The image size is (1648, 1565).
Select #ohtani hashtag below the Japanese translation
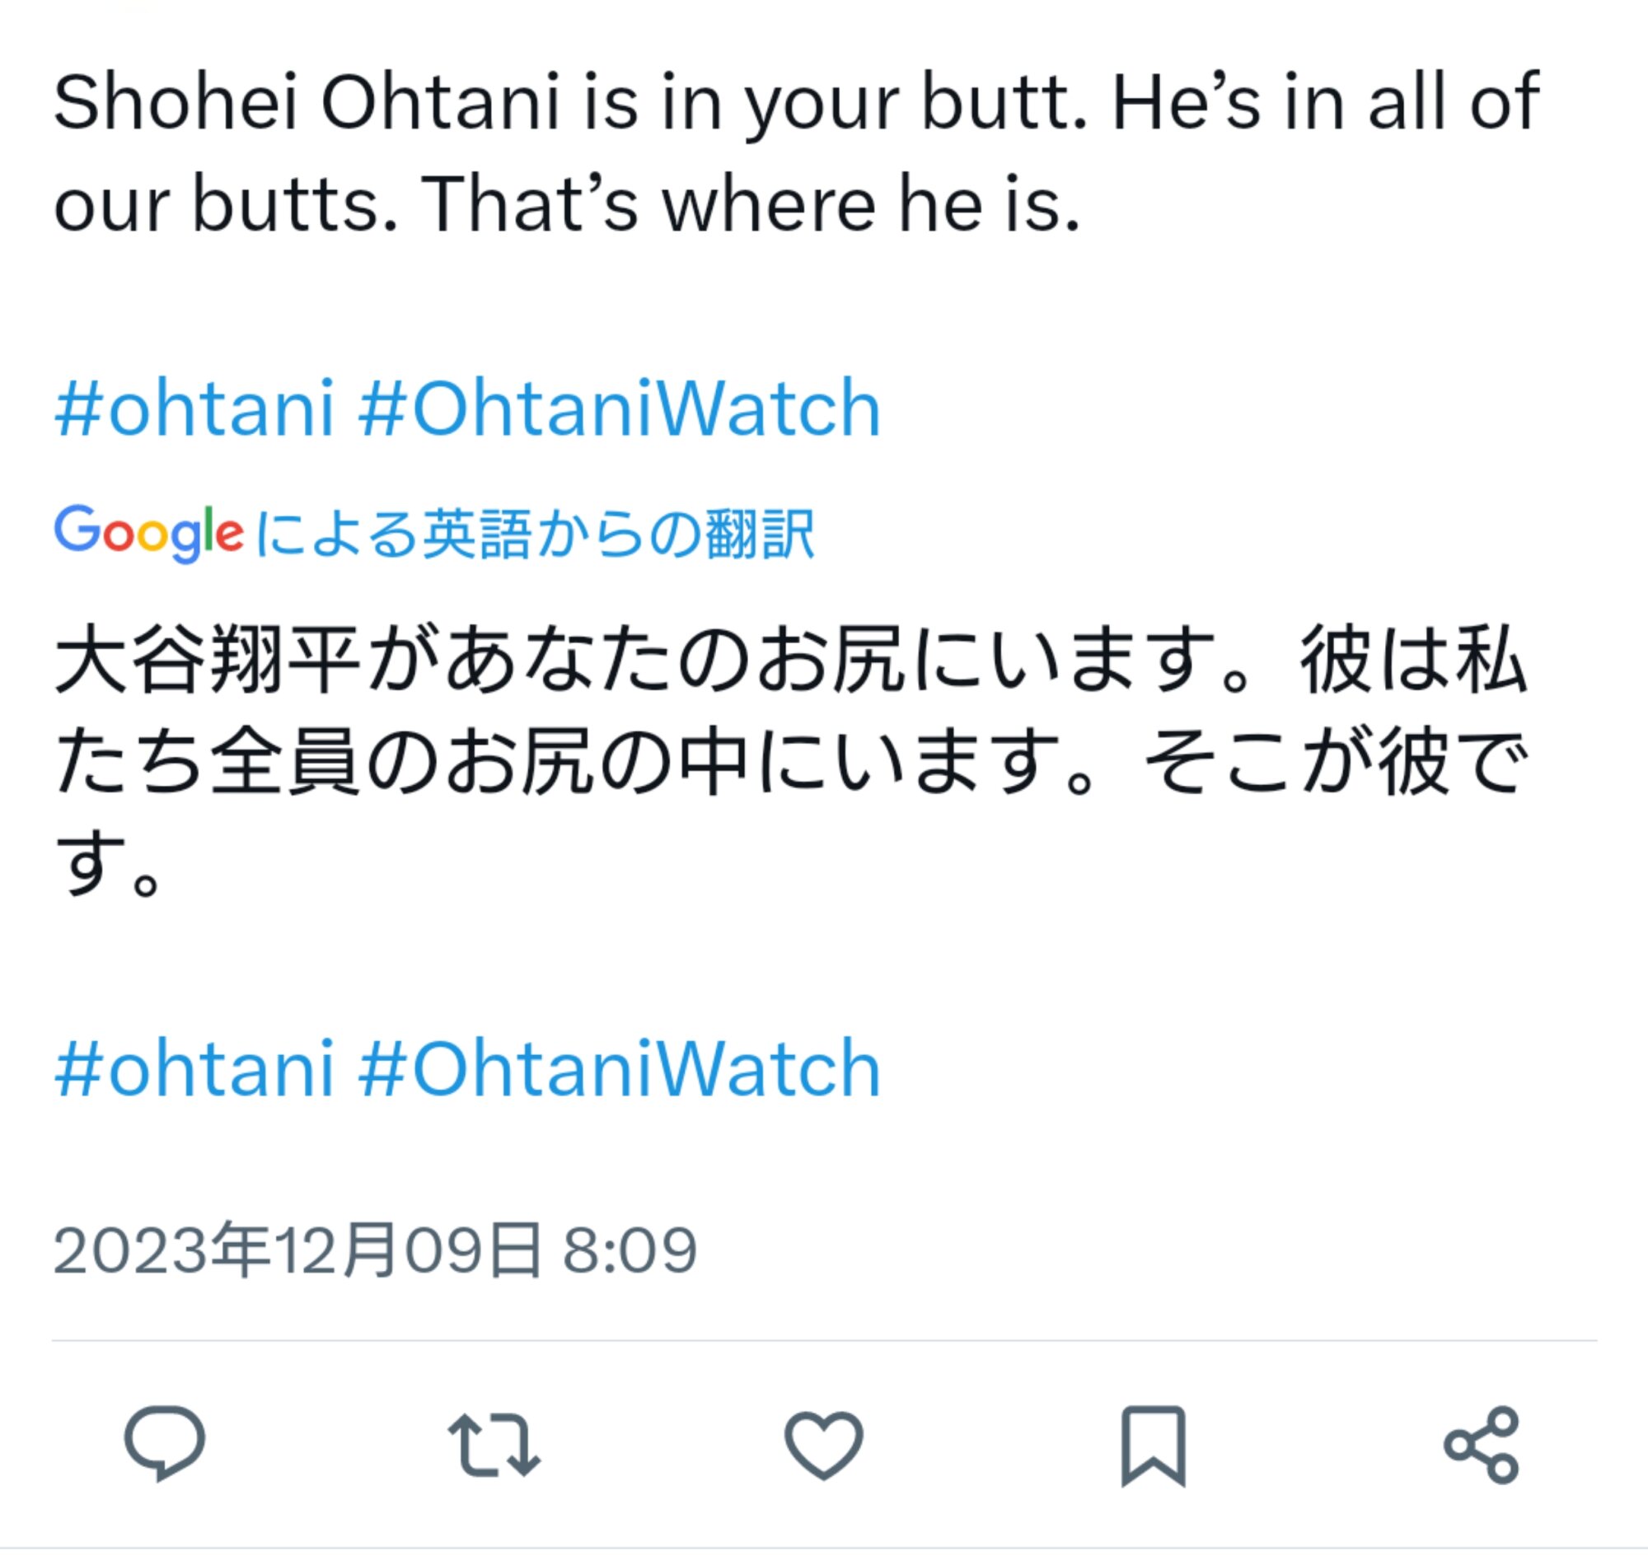tap(194, 1068)
